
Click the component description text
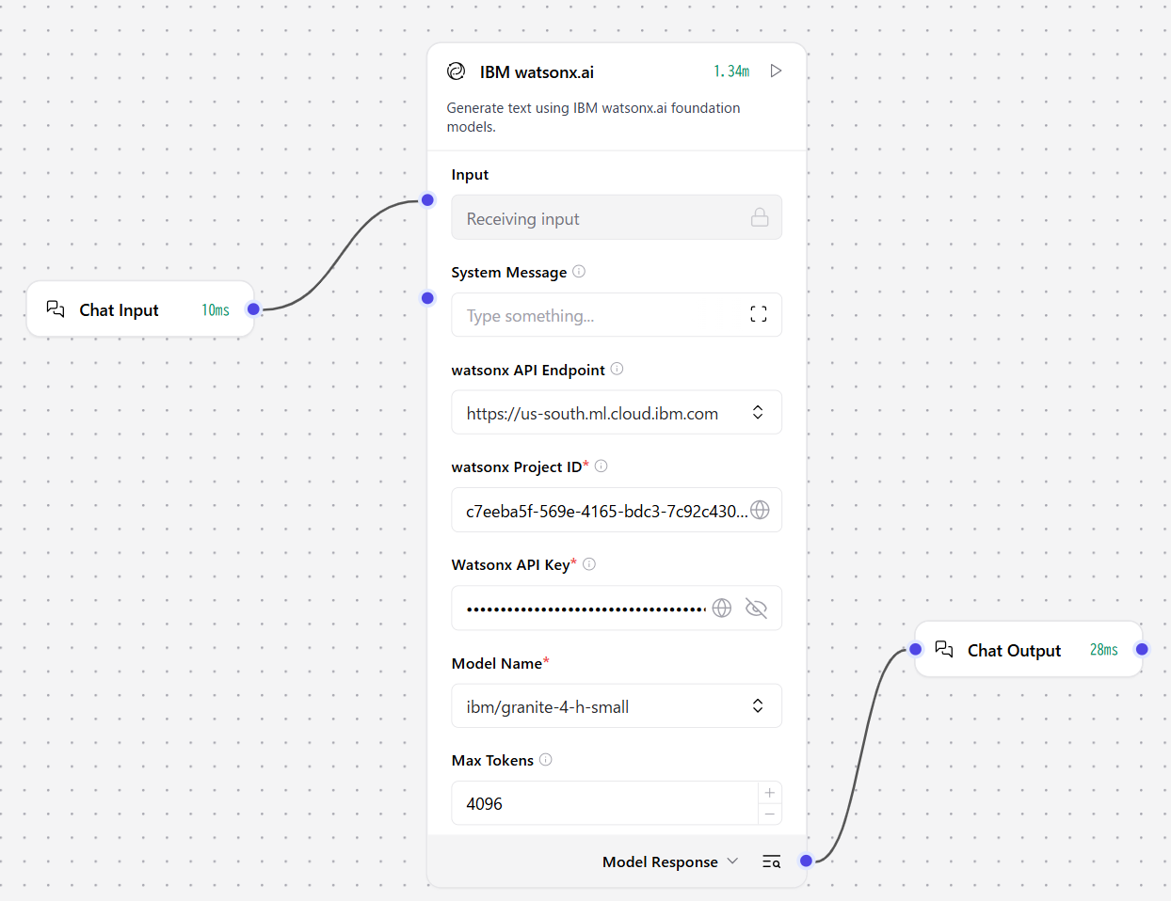tap(593, 118)
